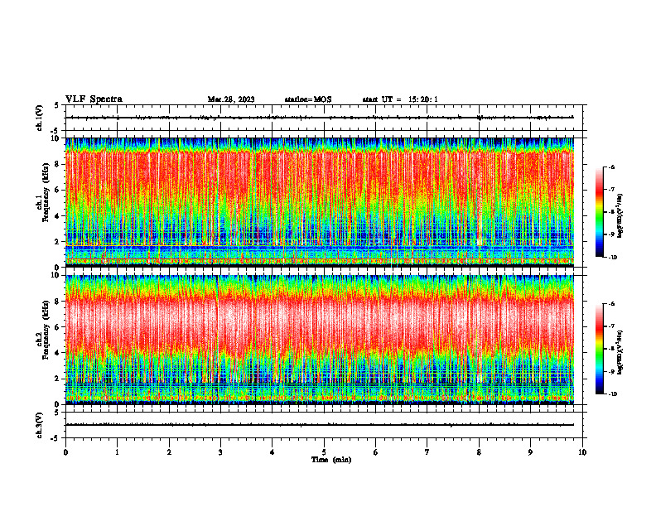Click the ch.1 color scale log(PSD) unit label
The image size is (656, 507).
click(x=620, y=216)
